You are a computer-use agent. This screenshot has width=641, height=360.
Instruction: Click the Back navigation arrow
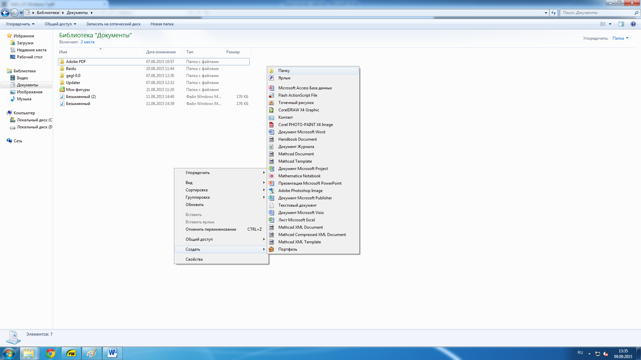(x=5, y=13)
